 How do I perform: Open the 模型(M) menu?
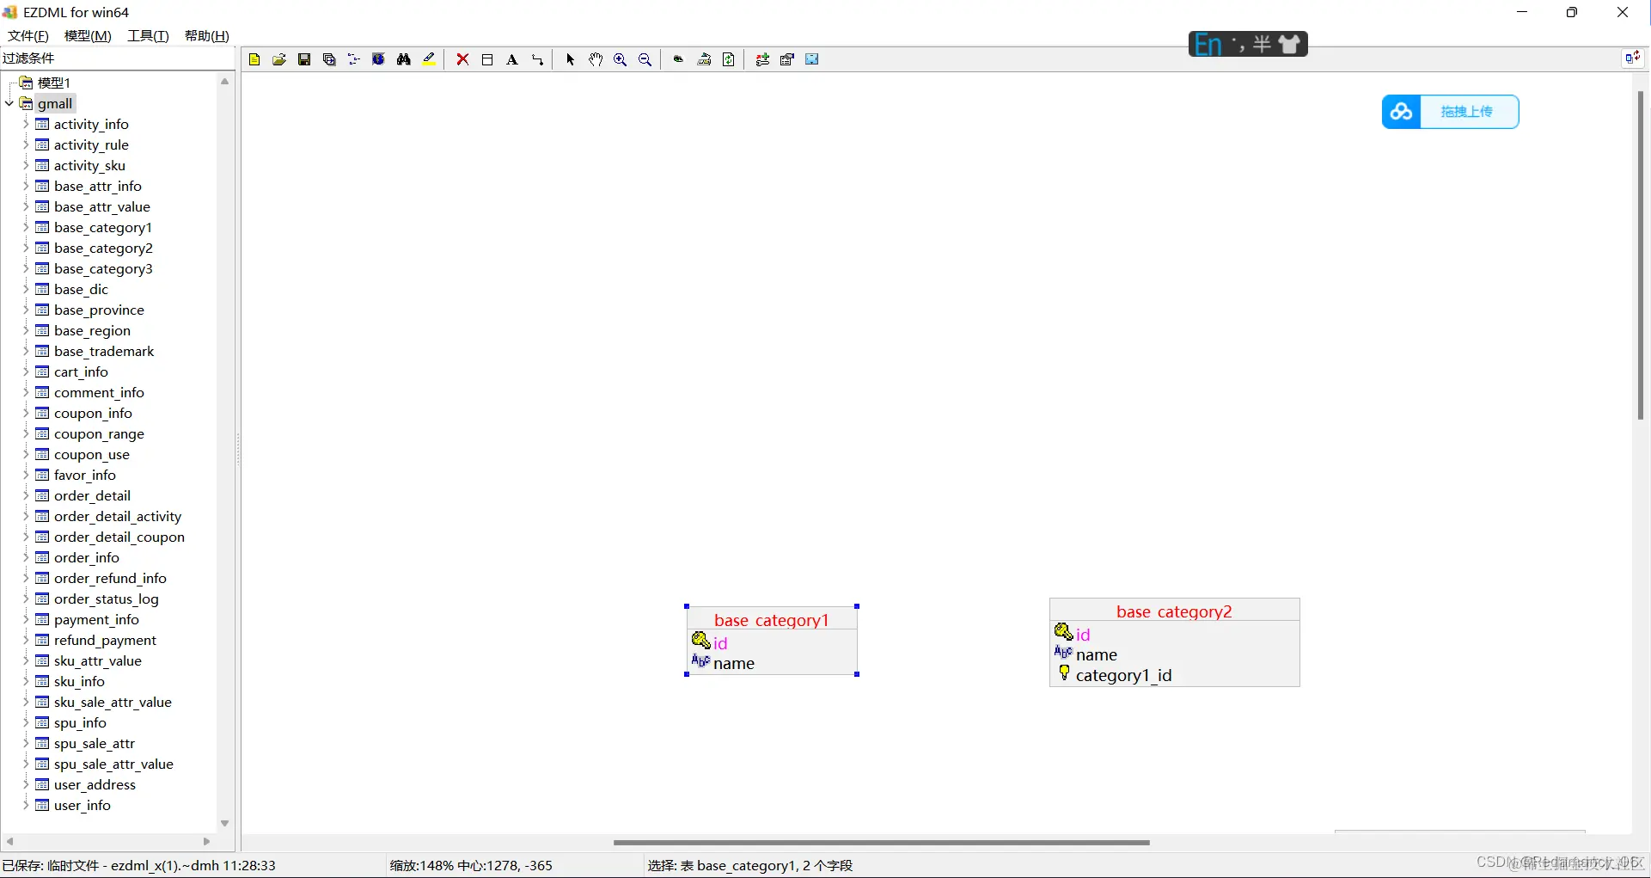pyautogui.click(x=88, y=35)
